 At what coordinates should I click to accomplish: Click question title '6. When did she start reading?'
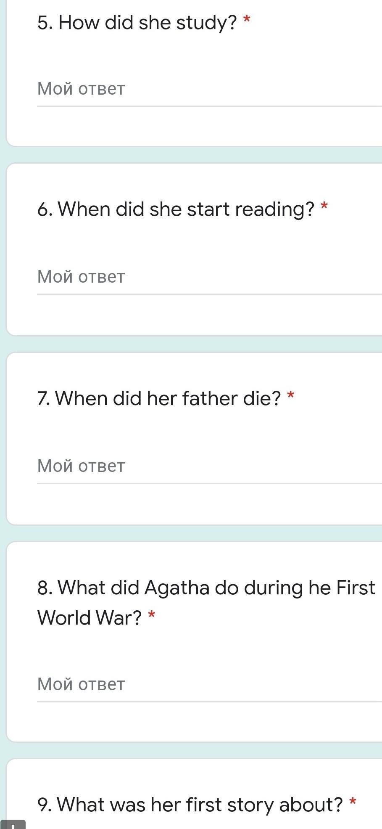tap(176, 209)
